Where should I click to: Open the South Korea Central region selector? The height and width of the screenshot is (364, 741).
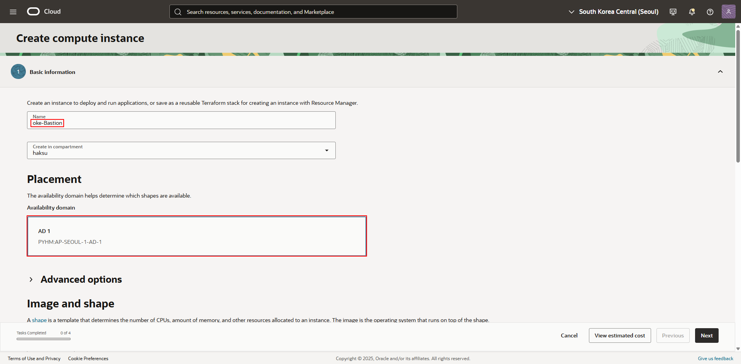click(614, 12)
